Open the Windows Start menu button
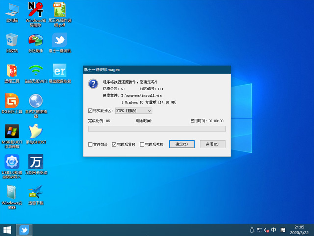The height and width of the screenshot is (236, 314). coord(7,230)
